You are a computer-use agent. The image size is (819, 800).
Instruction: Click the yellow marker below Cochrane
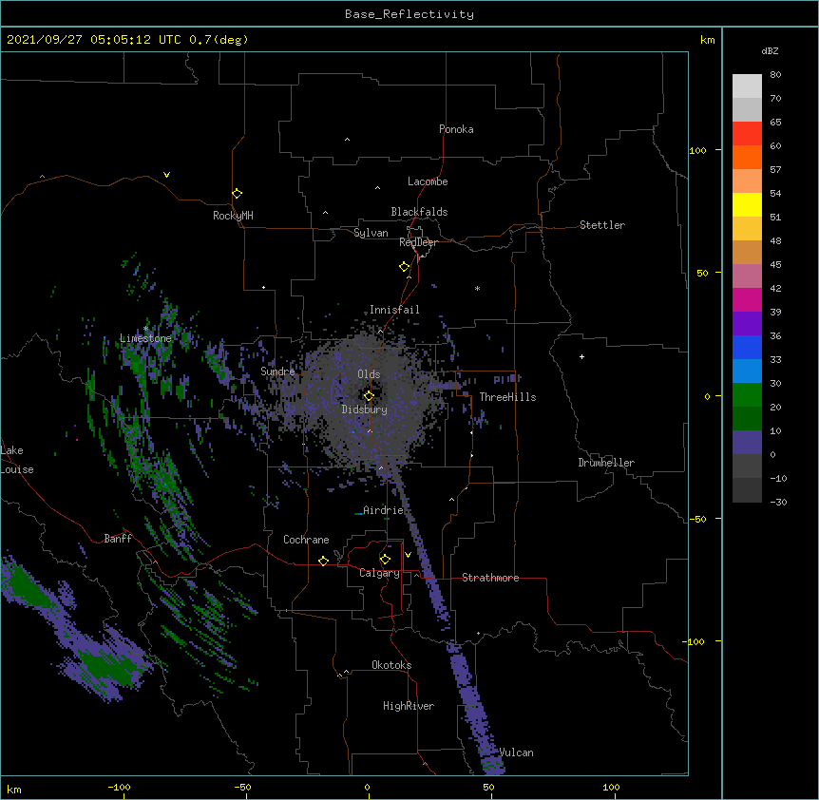(x=323, y=561)
